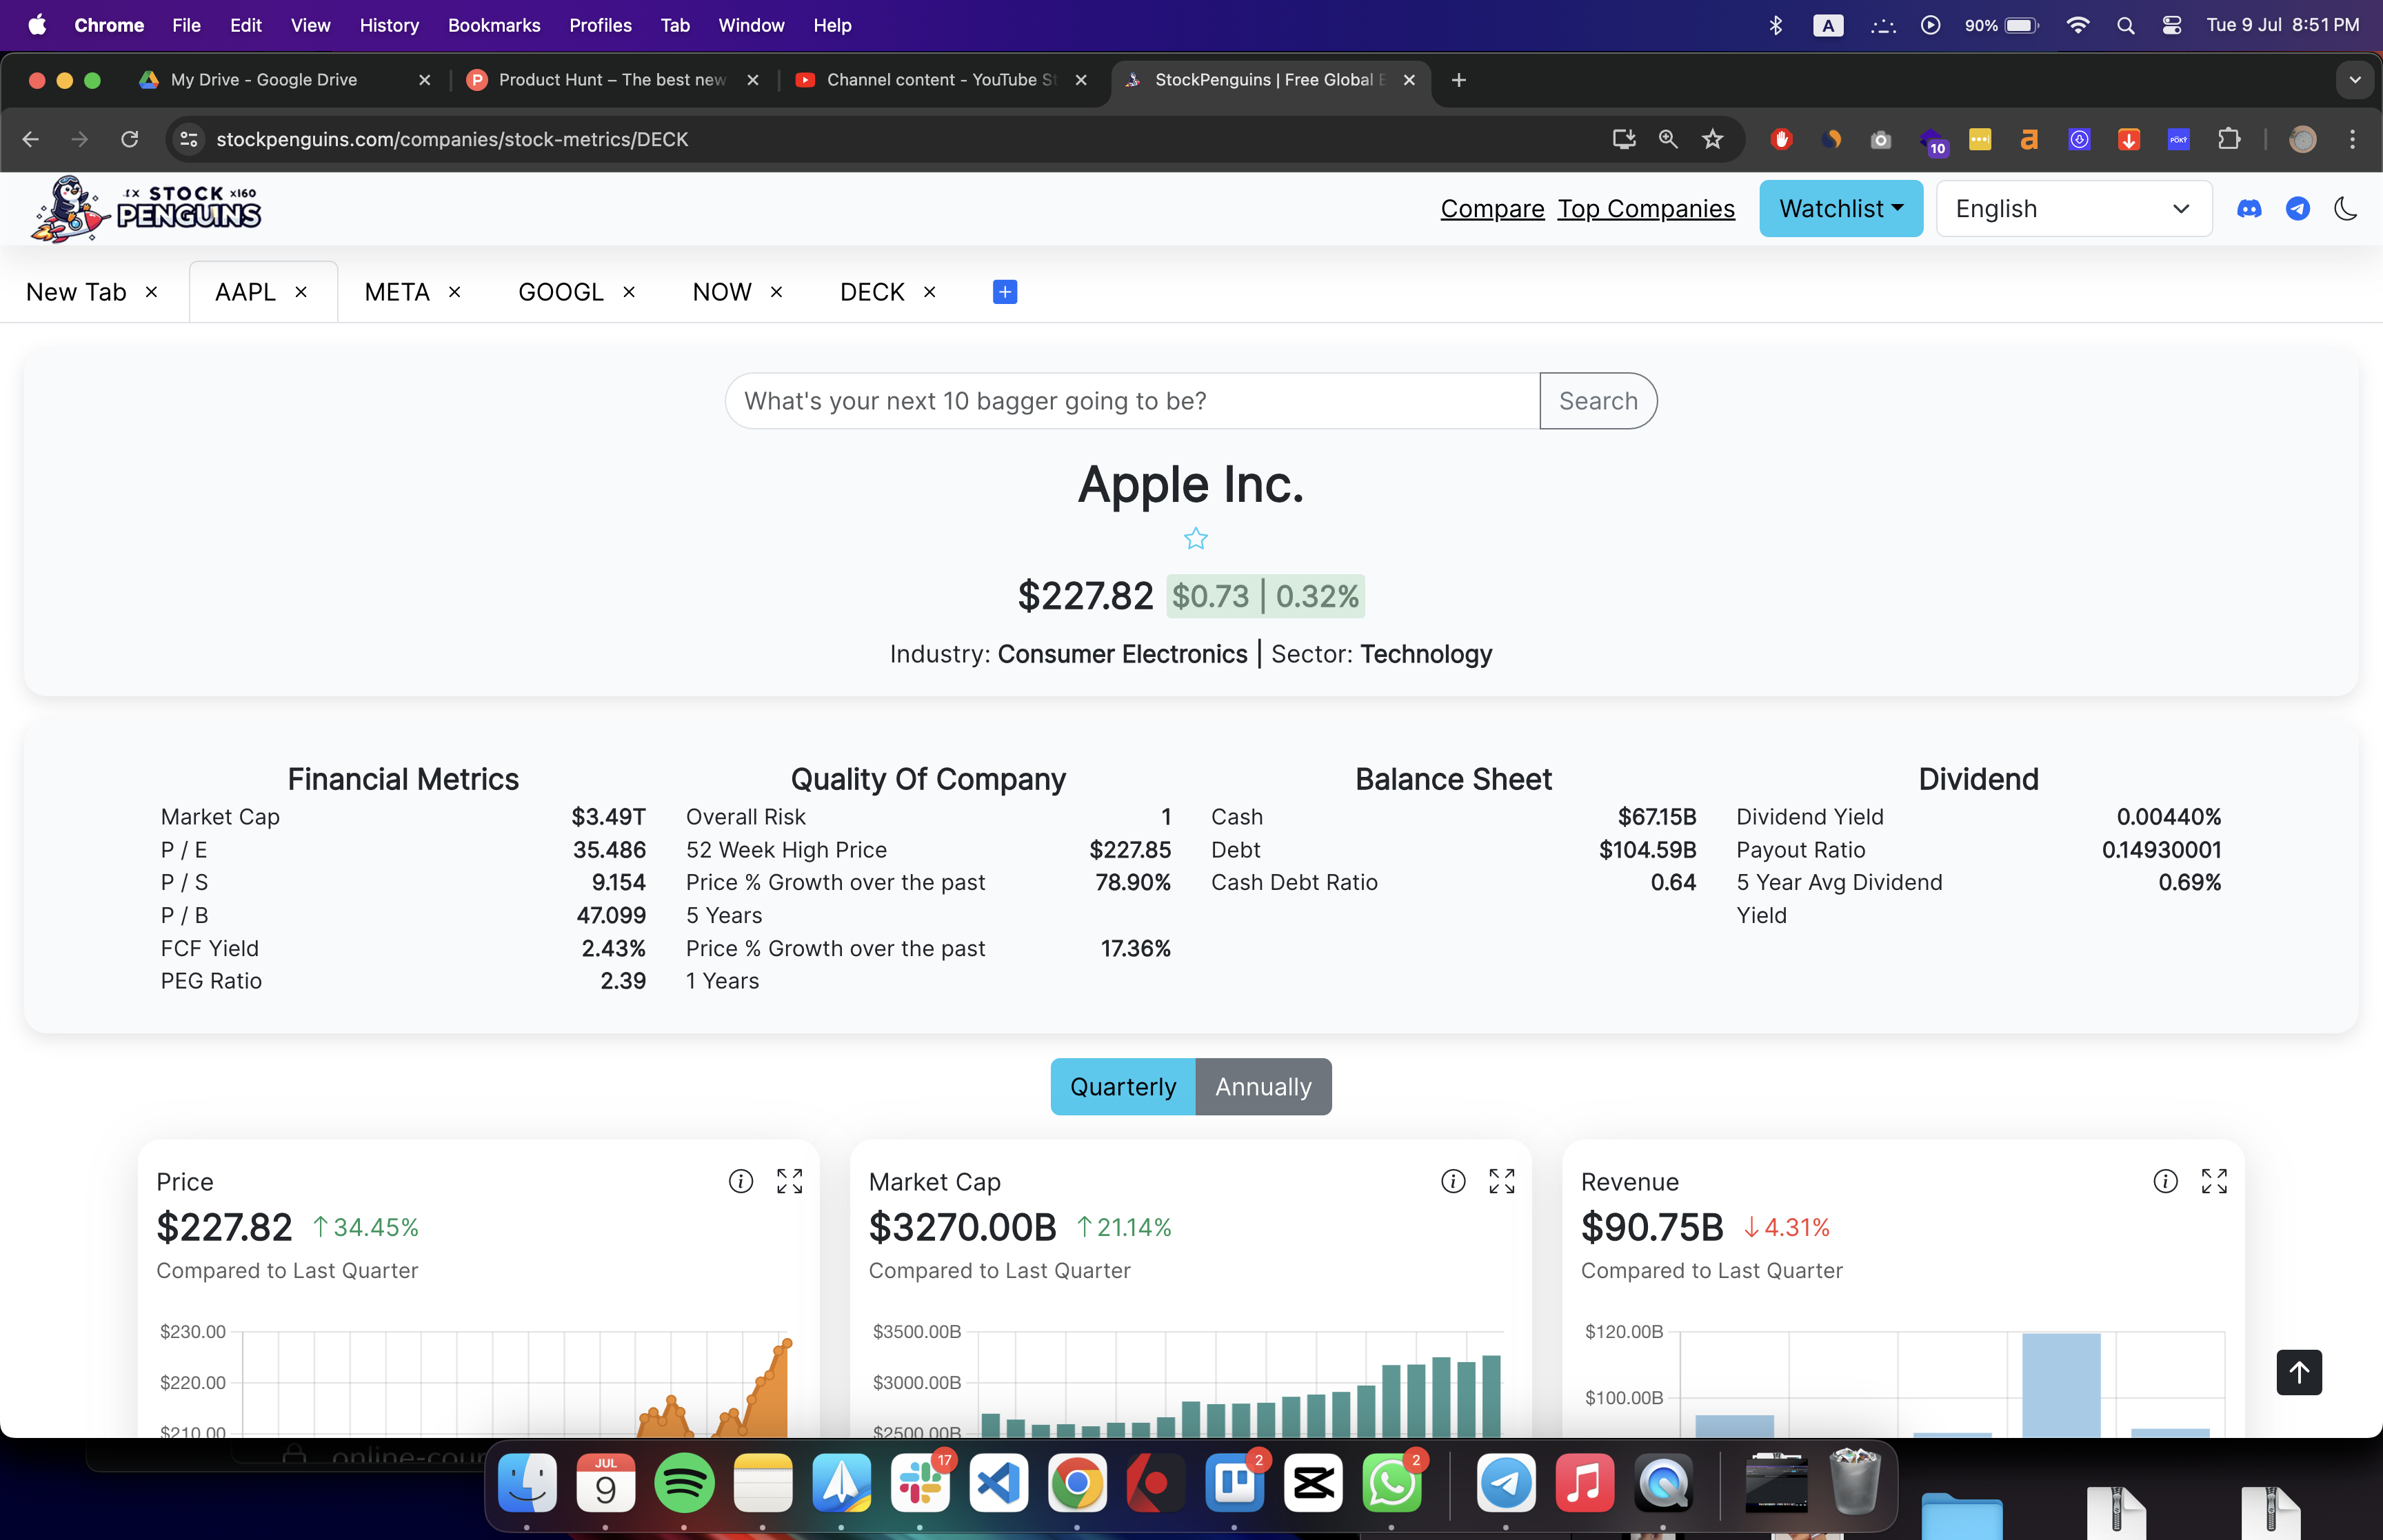
Task: Open the Telegram icon in site header
Action: pyautogui.click(x=2298, y=209)
